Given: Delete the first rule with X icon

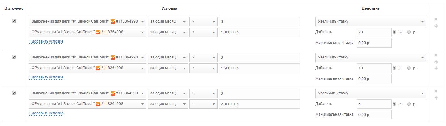Looking at the screenshot, I should click(436, 19).
